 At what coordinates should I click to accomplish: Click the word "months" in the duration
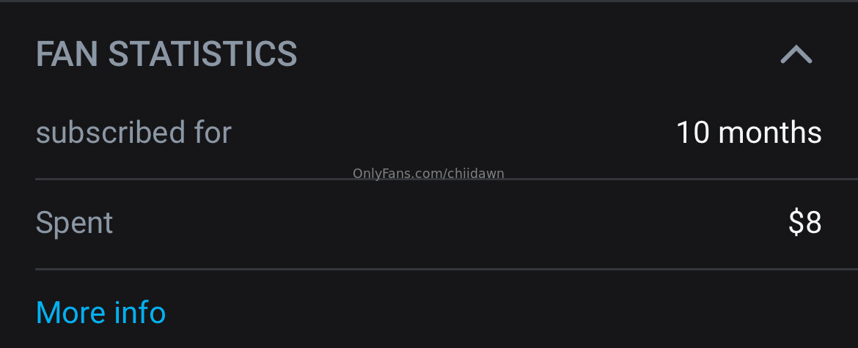click(770, 133)
